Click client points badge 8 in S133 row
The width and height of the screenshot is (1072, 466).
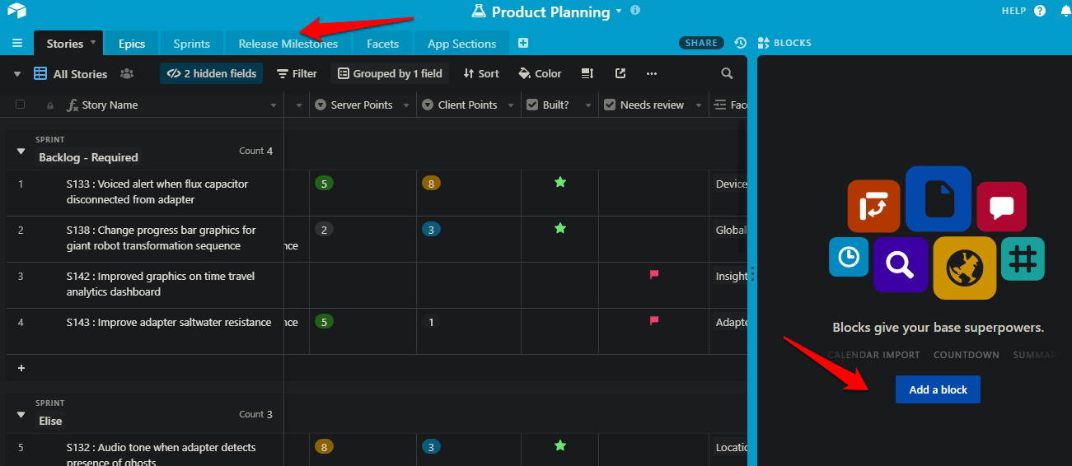click(431, 184)
